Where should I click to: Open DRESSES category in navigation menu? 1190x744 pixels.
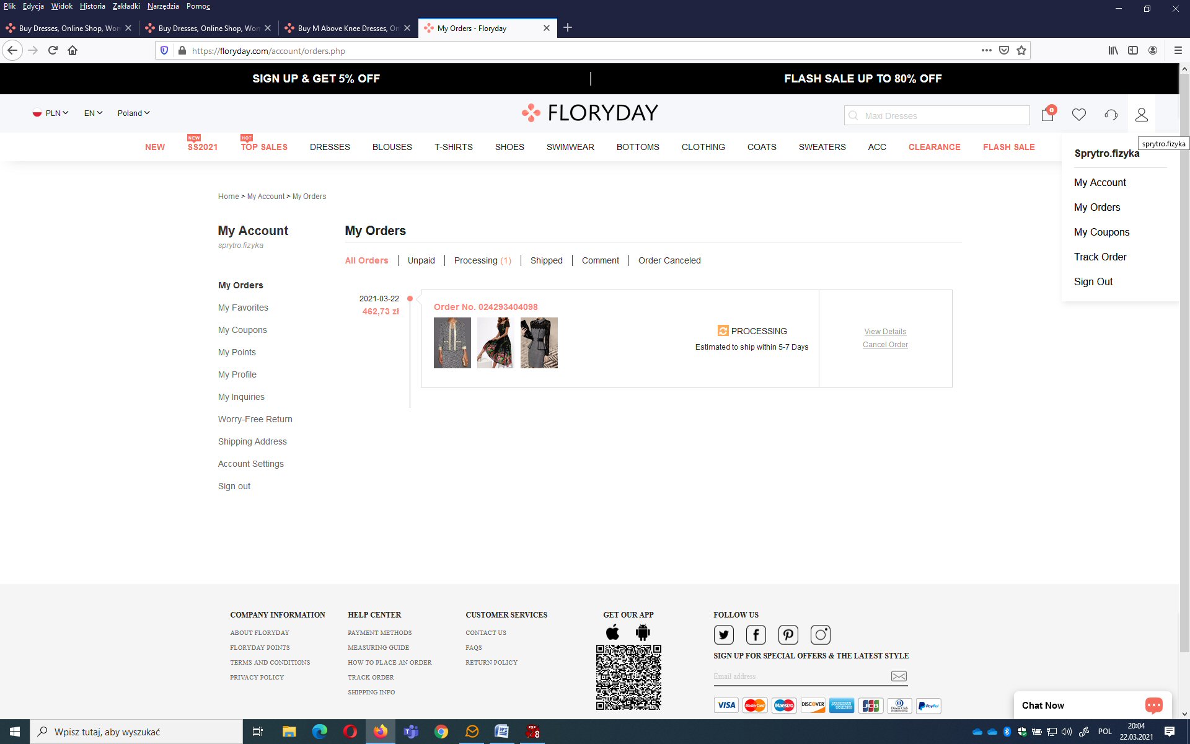pyautogui.click(x=330, y=147)
